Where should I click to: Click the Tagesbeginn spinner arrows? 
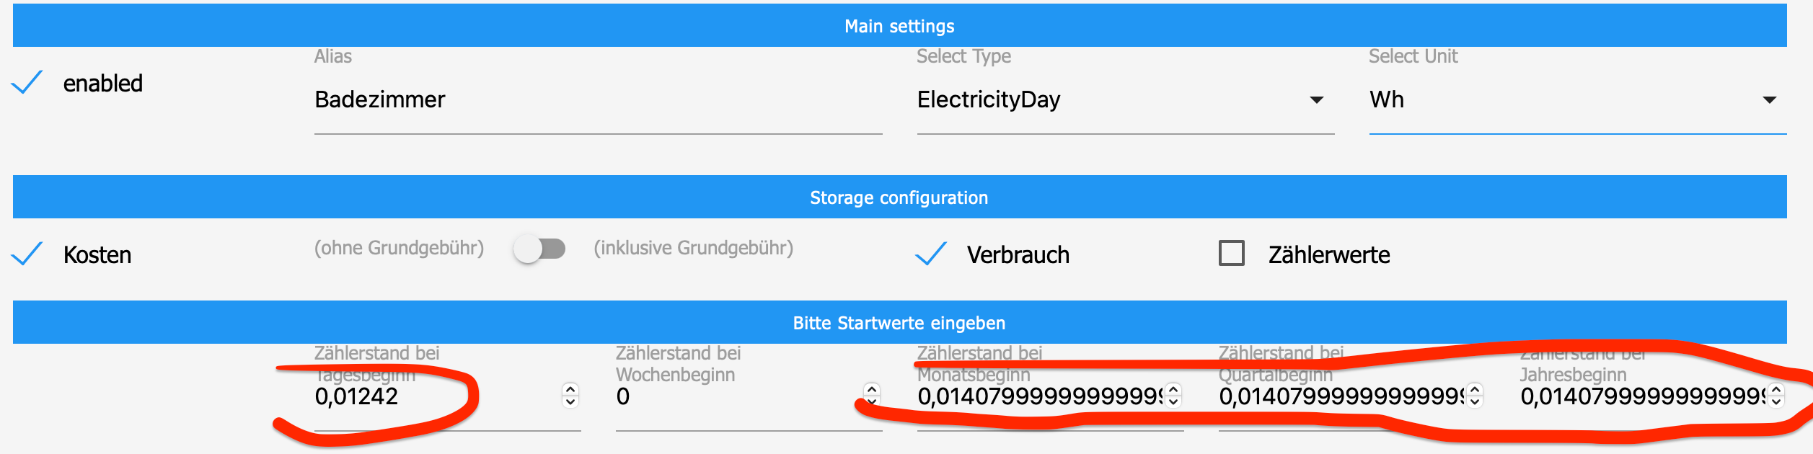point(570,395)
